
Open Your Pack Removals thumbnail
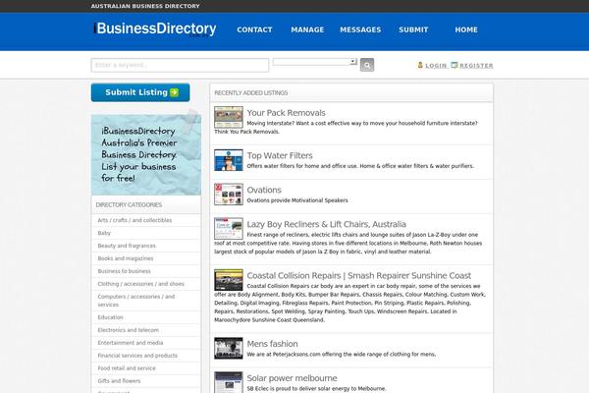229,117
